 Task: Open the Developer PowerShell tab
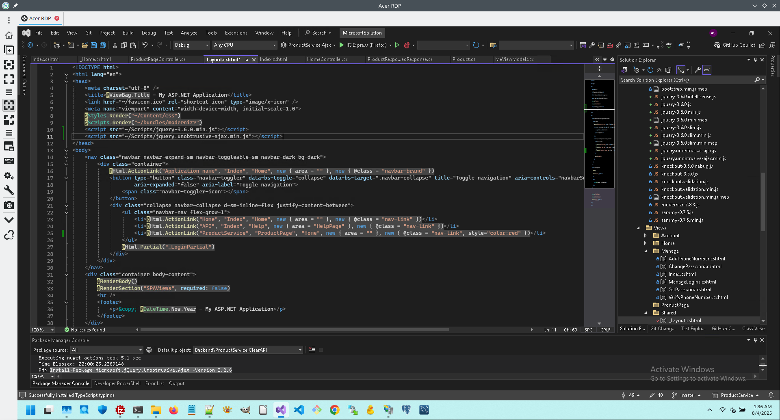click(117, 383)
